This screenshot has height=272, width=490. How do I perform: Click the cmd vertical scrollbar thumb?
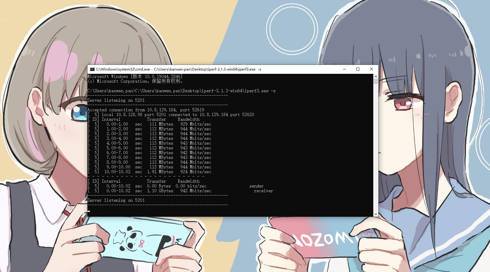(x=376, y=81)
